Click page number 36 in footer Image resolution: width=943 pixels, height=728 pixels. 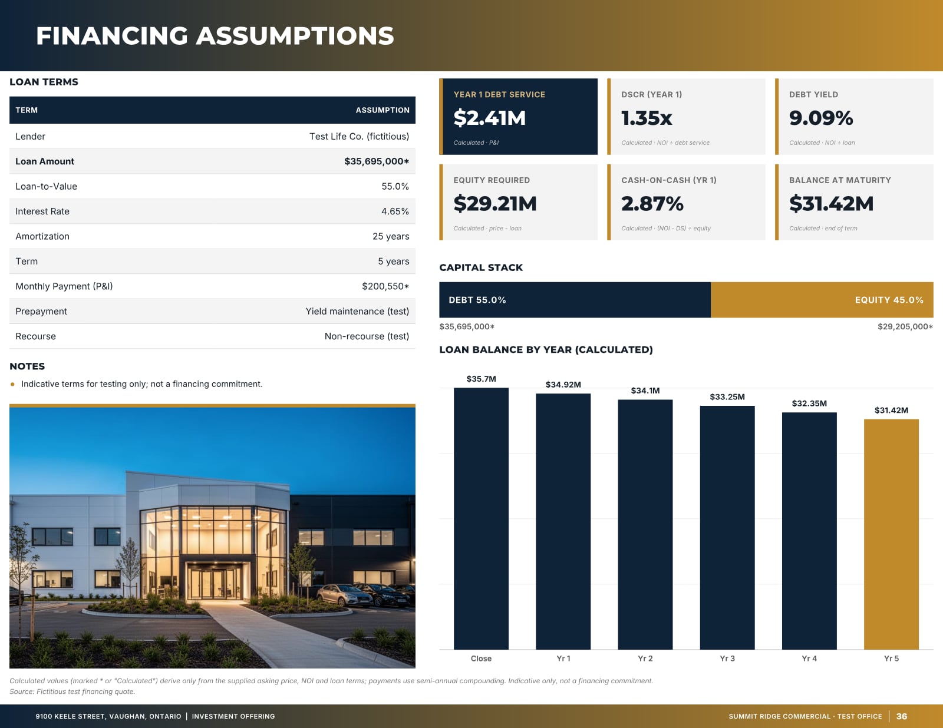click(902, 716)
